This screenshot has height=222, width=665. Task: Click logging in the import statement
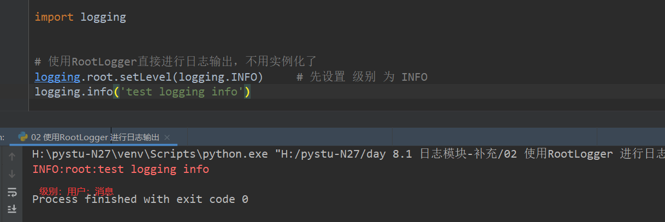pos(103,17)
